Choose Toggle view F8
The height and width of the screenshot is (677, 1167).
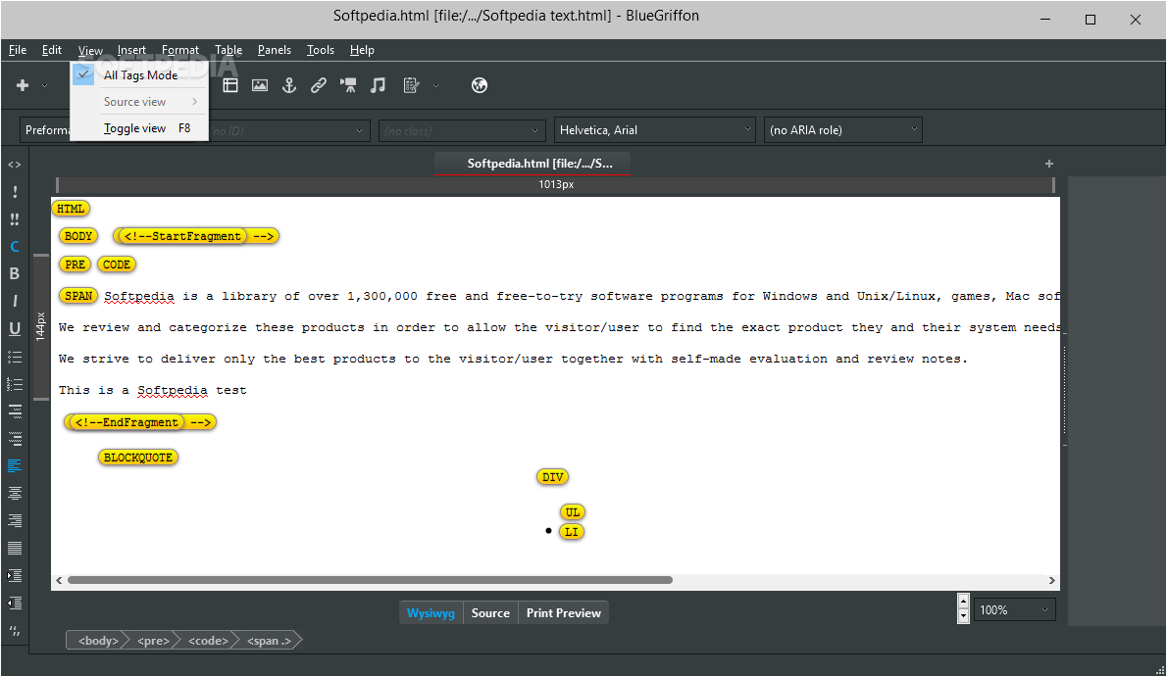tap(139, 128)
